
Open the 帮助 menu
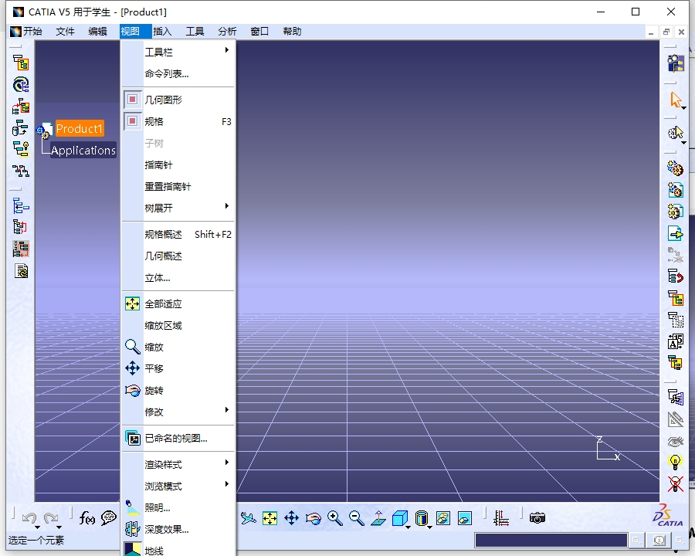point(292,32)
